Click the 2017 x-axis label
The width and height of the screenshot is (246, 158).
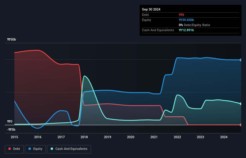[61, 137]
